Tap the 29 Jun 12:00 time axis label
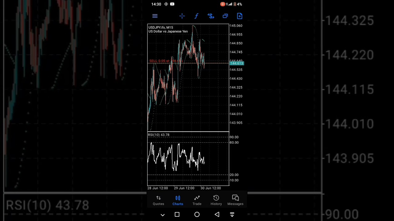Viewport: 394px width, 221px height. point(184,188)
